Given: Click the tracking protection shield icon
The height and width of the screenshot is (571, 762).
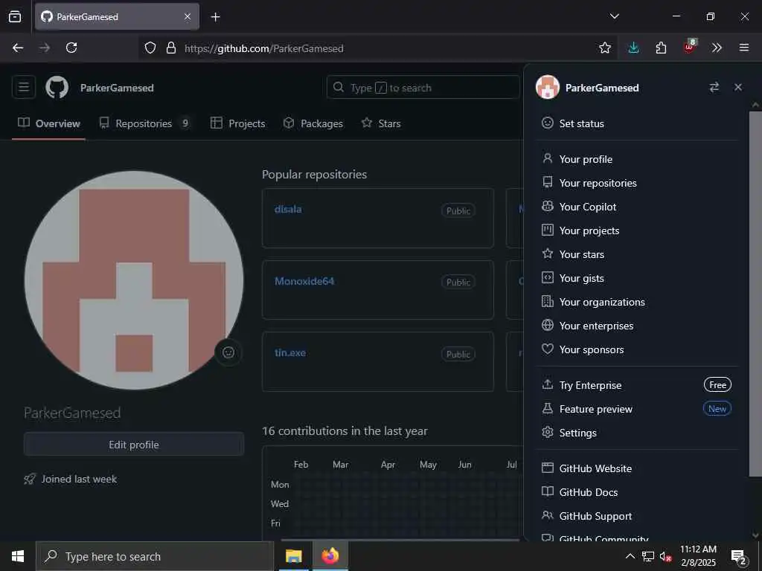Looking at the screenshot, I should click(x=150, y=48).
